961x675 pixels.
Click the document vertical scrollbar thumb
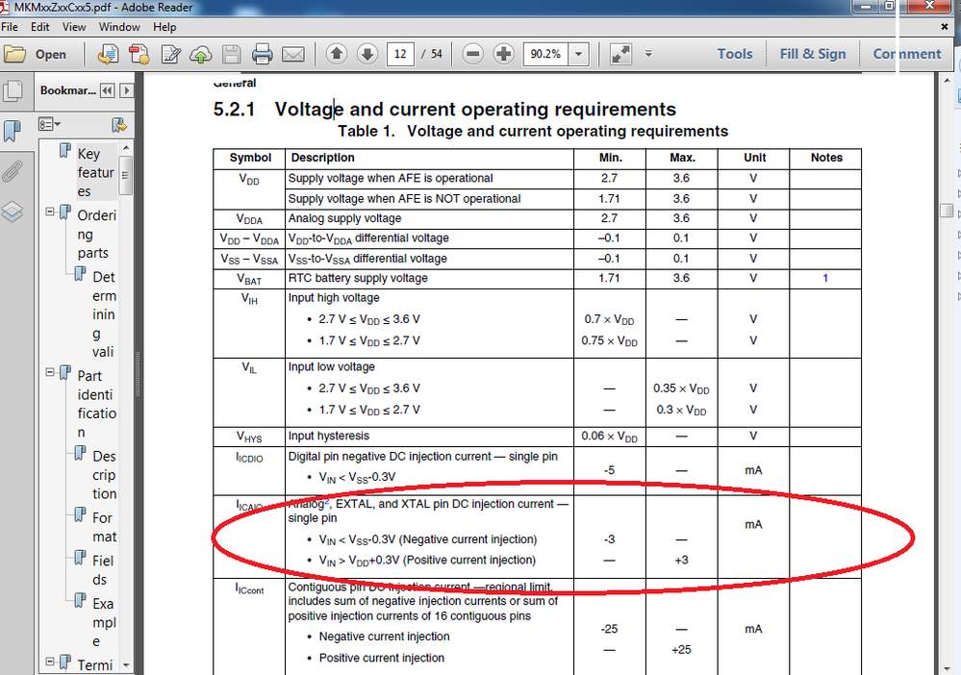(x=947, y=211)
